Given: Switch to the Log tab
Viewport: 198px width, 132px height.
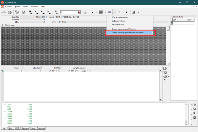Looking at the screenshot, I should [x=4, y=128].
